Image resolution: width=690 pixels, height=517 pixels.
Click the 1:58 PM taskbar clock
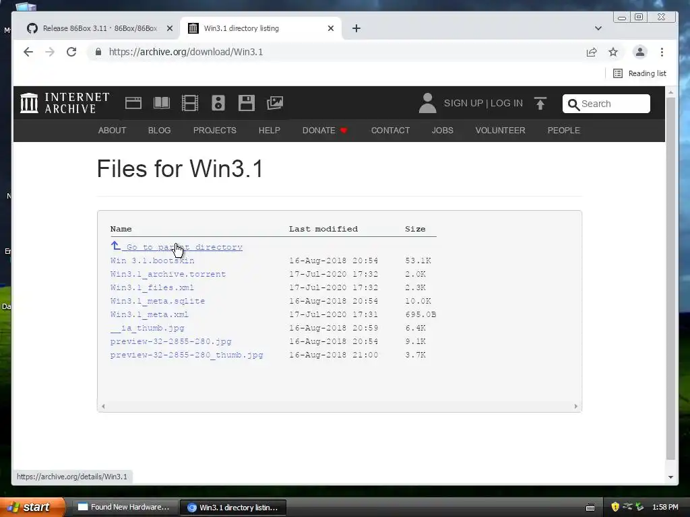665,507
